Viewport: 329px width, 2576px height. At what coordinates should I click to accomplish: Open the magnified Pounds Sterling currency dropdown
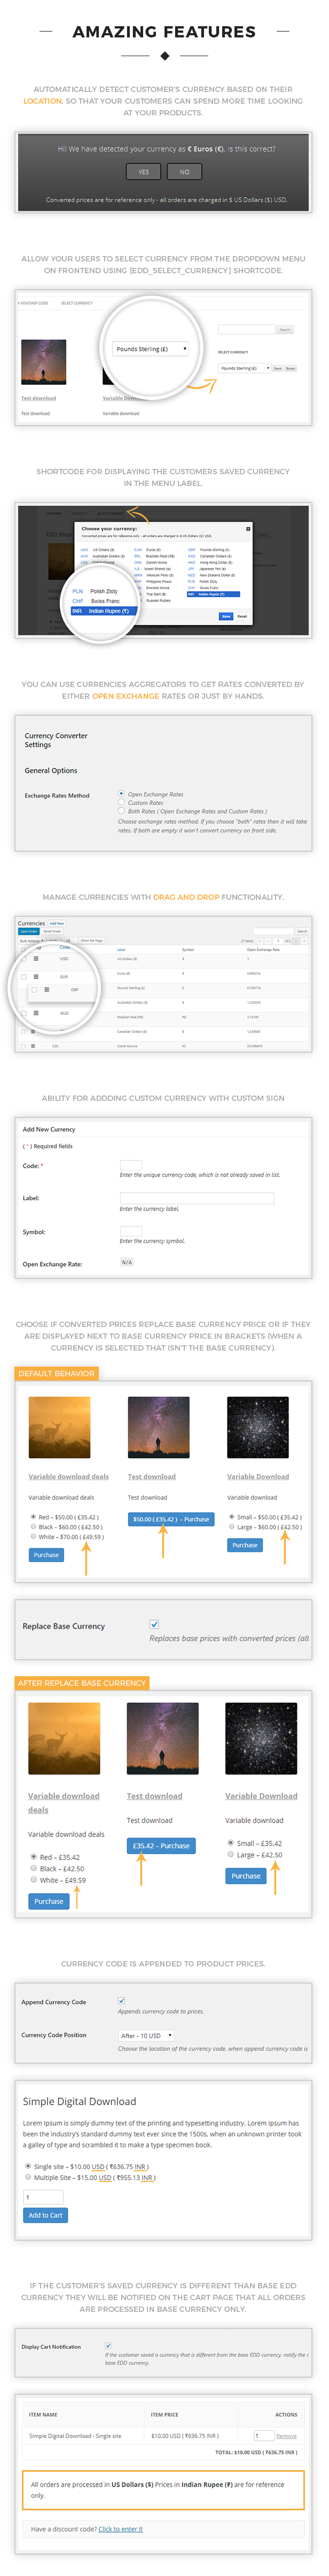coord(150,349)
